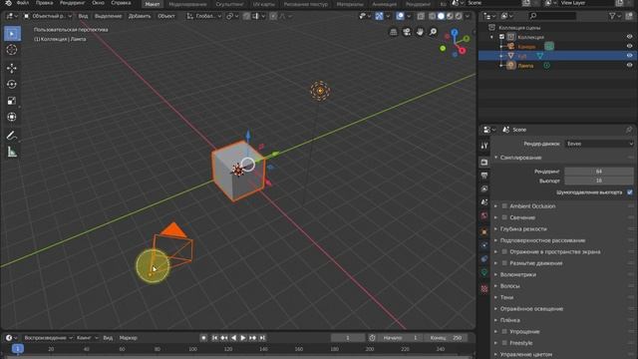Image resolution: width=638 pixels, height=359 pixels.
Task: Click the Рендеринг samples value field
Action: (x=599, y=172)
